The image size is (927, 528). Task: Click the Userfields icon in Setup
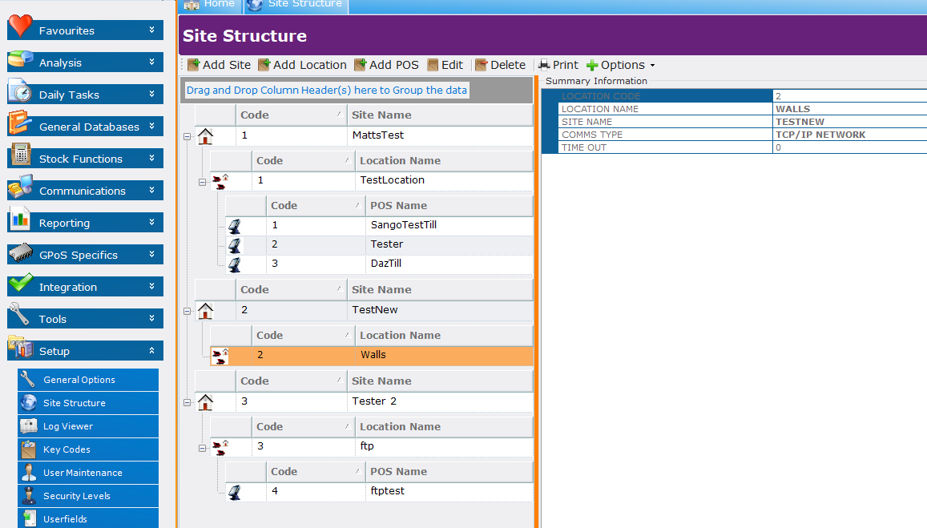pos(28,518)
